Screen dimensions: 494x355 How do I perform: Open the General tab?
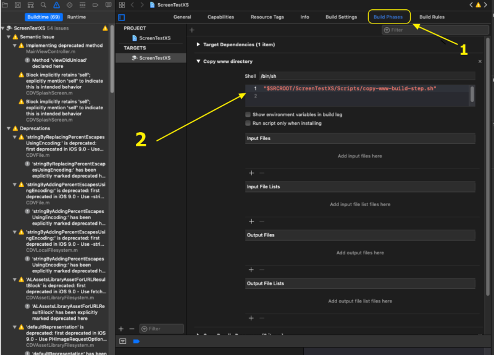[182, 17]
